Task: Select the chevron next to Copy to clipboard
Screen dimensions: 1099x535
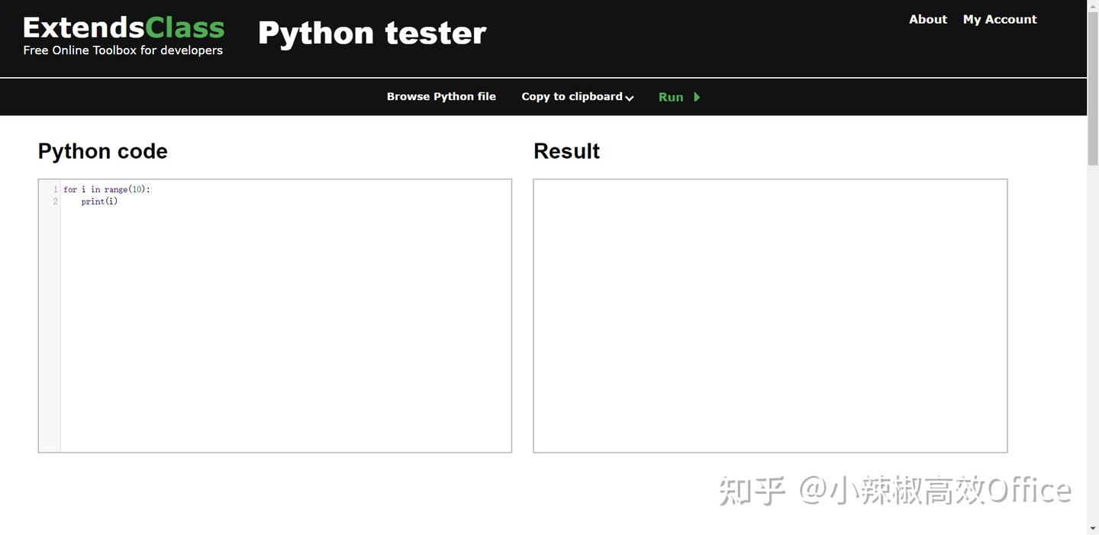Action: [x=630, y=98]
